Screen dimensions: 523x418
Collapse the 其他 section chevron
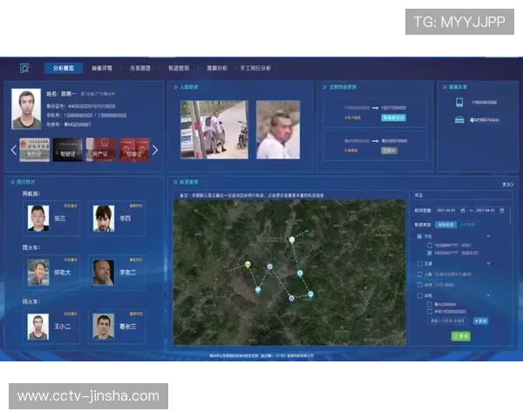(x=488, y=296)
